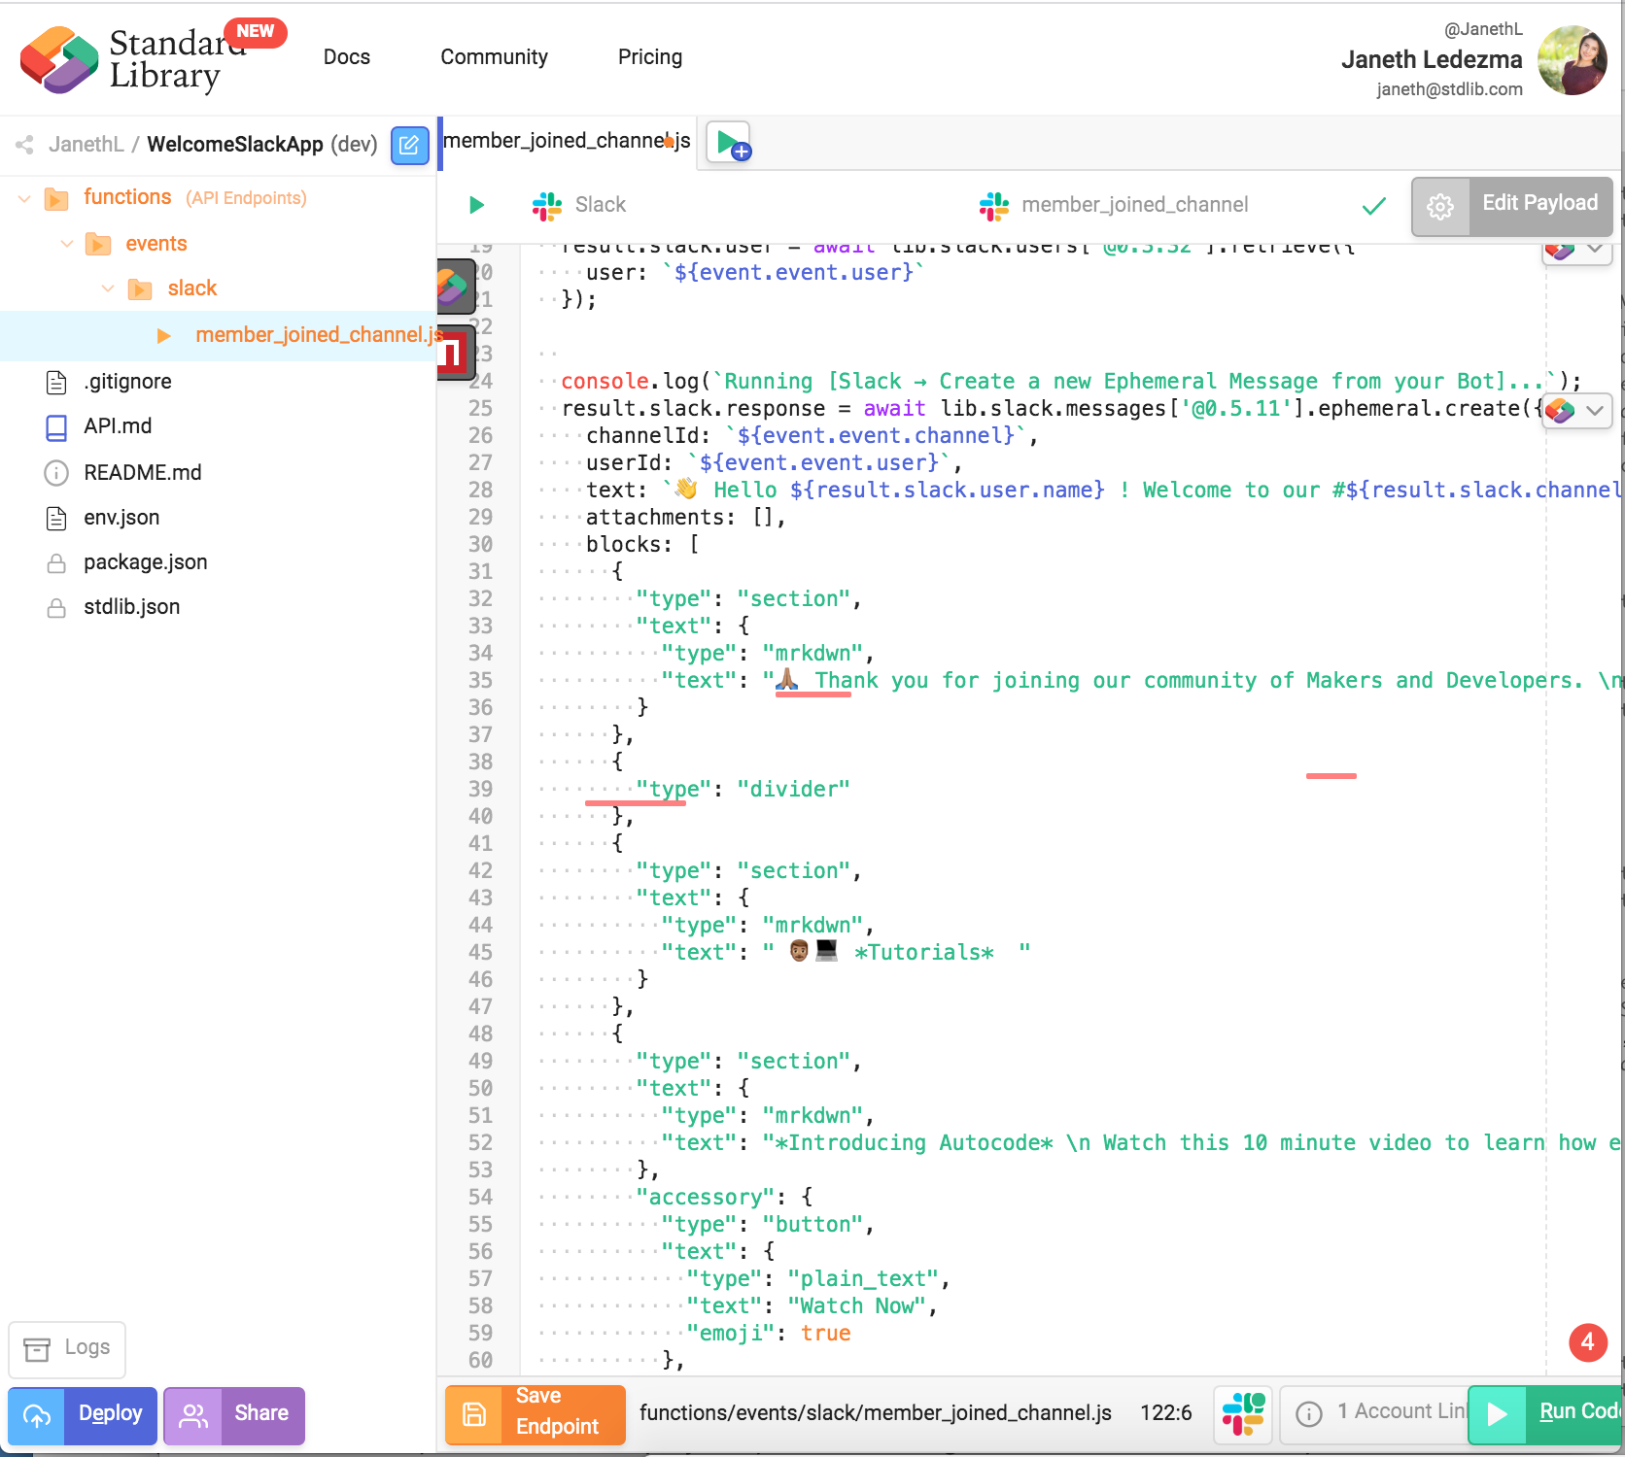This screenshot has height=1457, width=1625.
Task: Open the API dropdown on line 25
Action: click(1576, 411)
